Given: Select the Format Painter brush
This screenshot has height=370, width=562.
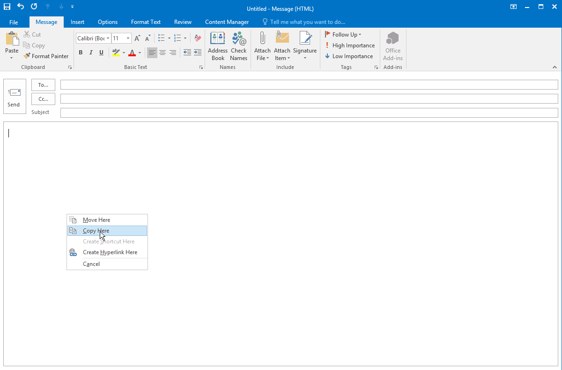Looking at the screenshot, I should tap(46, 56).
